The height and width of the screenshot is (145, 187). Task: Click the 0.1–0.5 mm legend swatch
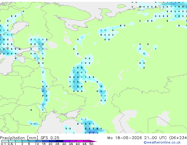pos(5,141)
